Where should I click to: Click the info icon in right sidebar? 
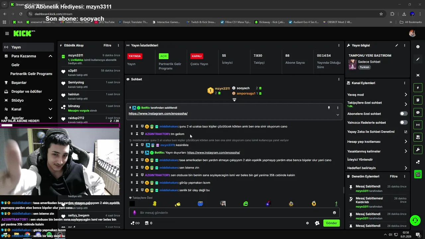coord(418,47)
